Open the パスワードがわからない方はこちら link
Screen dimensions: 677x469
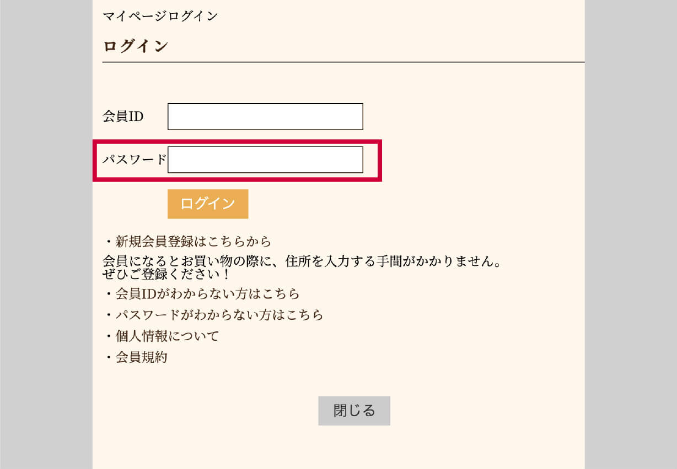point(219,314)
